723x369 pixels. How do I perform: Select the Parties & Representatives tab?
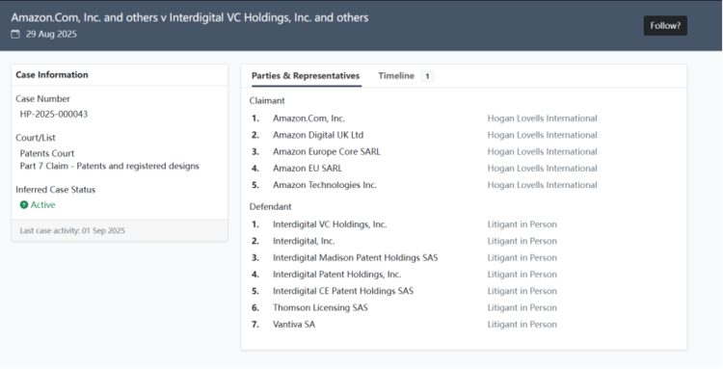[306, 76]
